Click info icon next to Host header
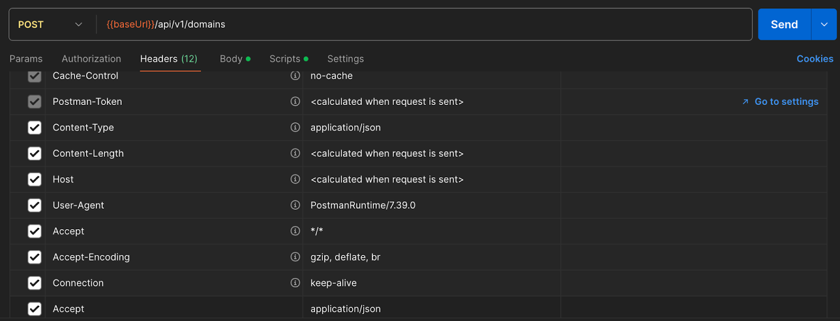840x321 pixels. (x=295, y=179)
